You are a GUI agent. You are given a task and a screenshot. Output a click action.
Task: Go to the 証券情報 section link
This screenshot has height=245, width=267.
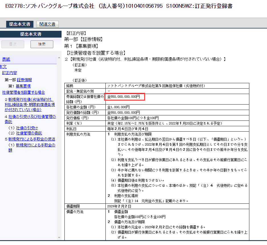[24, 80]
